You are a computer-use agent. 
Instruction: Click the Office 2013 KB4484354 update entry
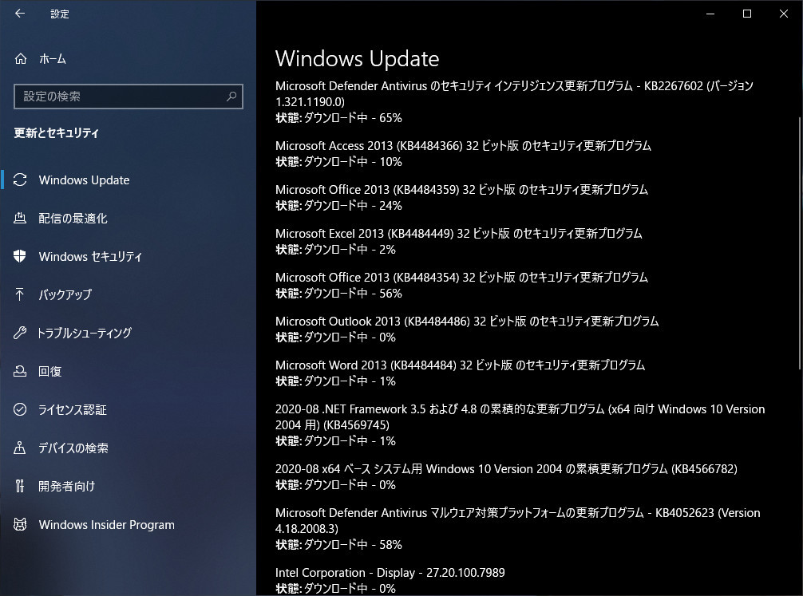coord(461,278)
